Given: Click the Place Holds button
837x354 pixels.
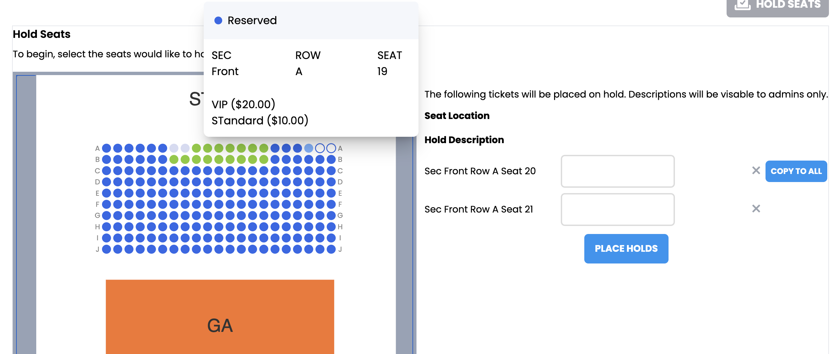Looking at the screenshot, I should tap(626, 249).
